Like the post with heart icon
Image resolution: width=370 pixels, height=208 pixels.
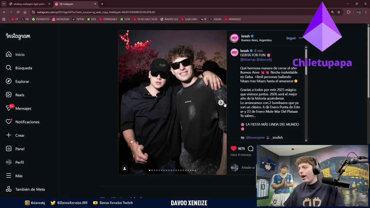[234, 148]
